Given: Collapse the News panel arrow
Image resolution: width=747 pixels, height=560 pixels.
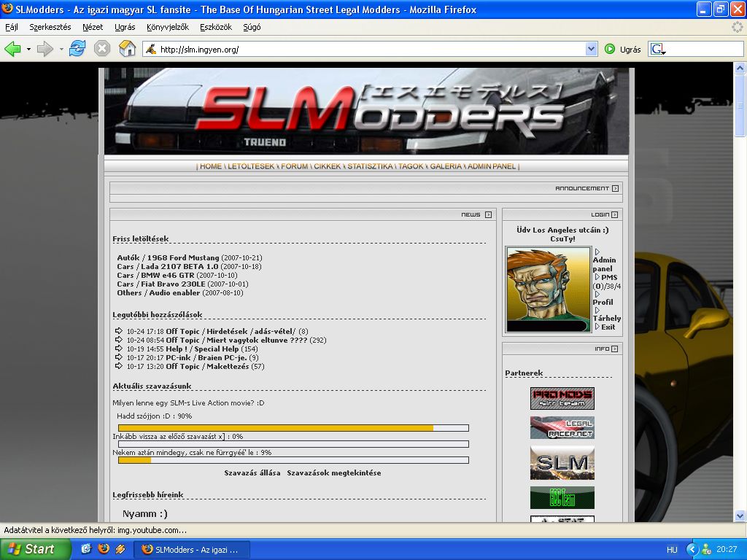Looking at the screenshot, I should [x=488, y=215].
